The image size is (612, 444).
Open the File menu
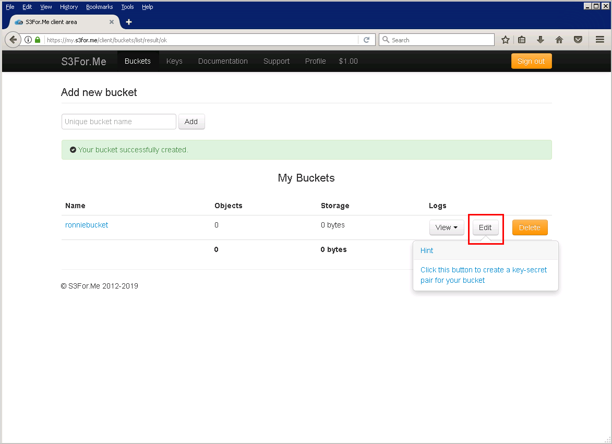[x=10, y=7]
